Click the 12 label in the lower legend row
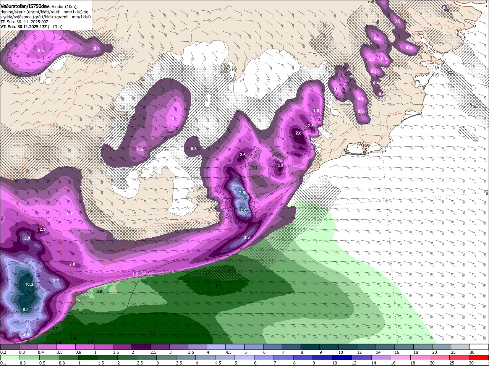Screen dimensions: 489x366 (354, 363)
